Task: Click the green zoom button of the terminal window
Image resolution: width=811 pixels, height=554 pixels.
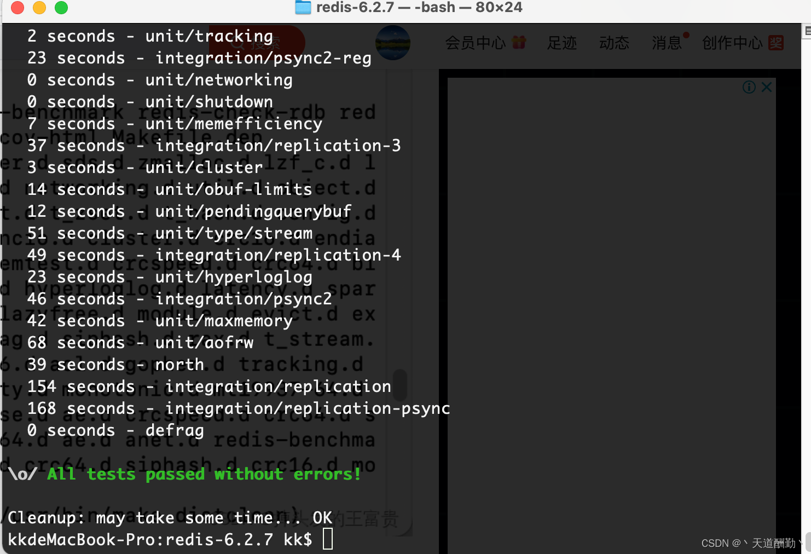Action: [61, 8]
